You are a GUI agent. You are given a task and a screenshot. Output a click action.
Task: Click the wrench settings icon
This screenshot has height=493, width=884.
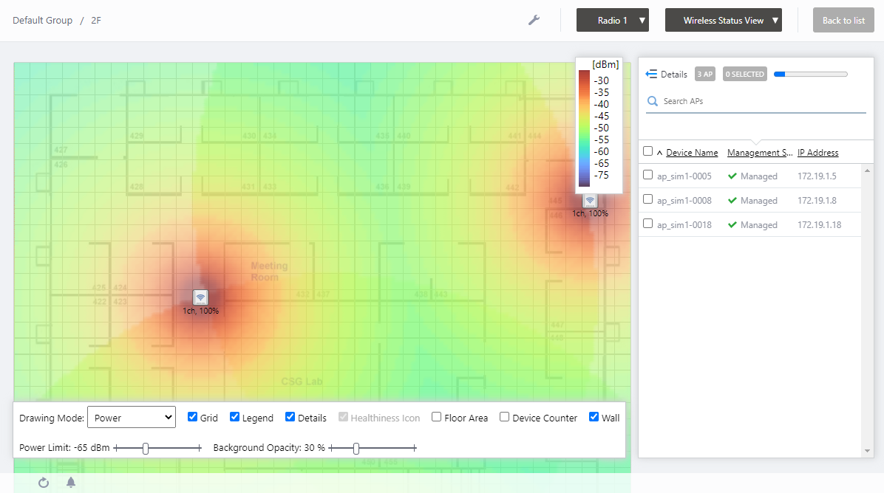534,20
